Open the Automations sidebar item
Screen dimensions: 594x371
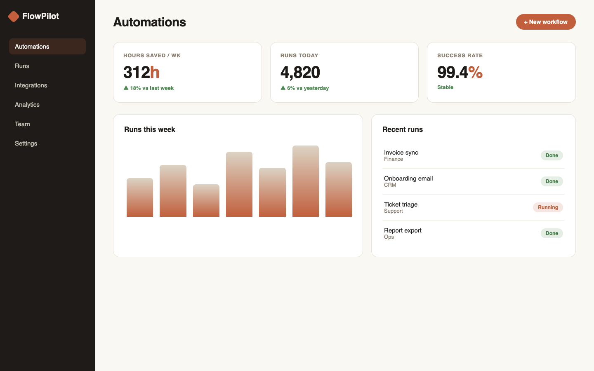(47, 47)
